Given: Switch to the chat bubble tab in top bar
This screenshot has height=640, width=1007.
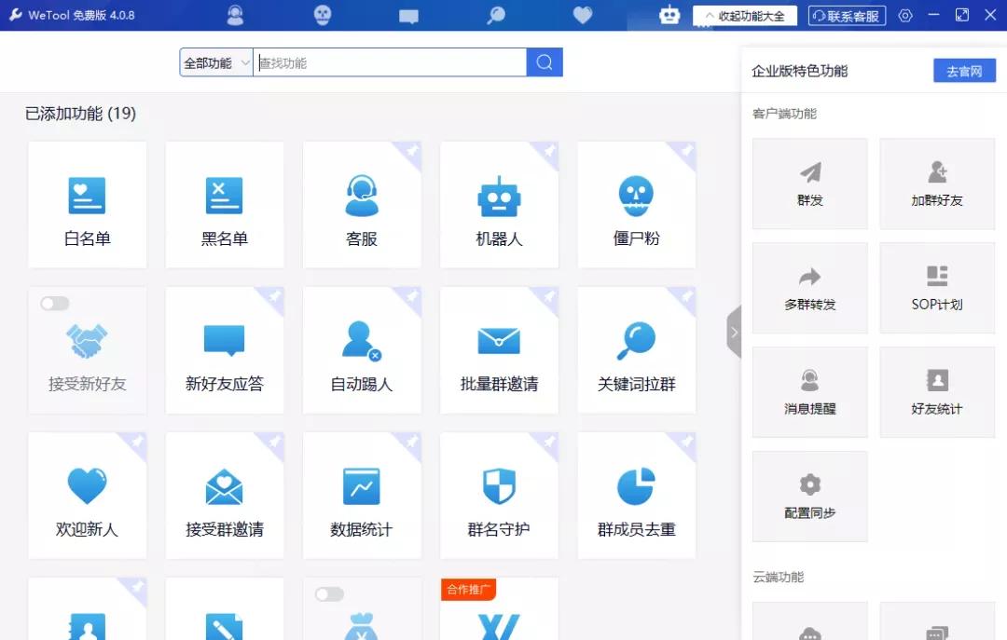Looking at the screenshot, I should click(408, 15).
